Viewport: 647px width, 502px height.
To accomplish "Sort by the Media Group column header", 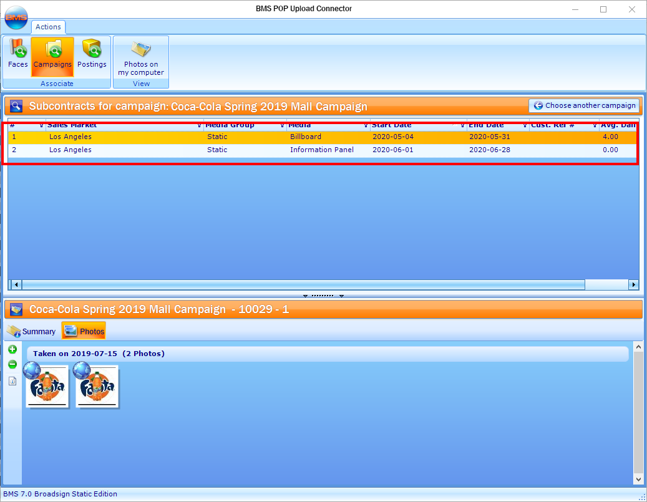I will click(x=230, y=125).
